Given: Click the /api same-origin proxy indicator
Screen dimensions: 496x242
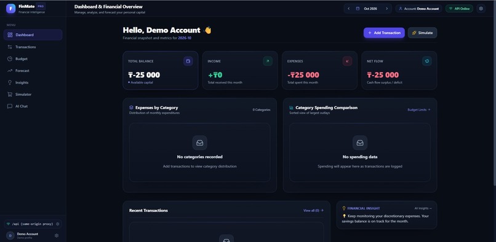Looking at the screenshot, I should pos(33,224).
